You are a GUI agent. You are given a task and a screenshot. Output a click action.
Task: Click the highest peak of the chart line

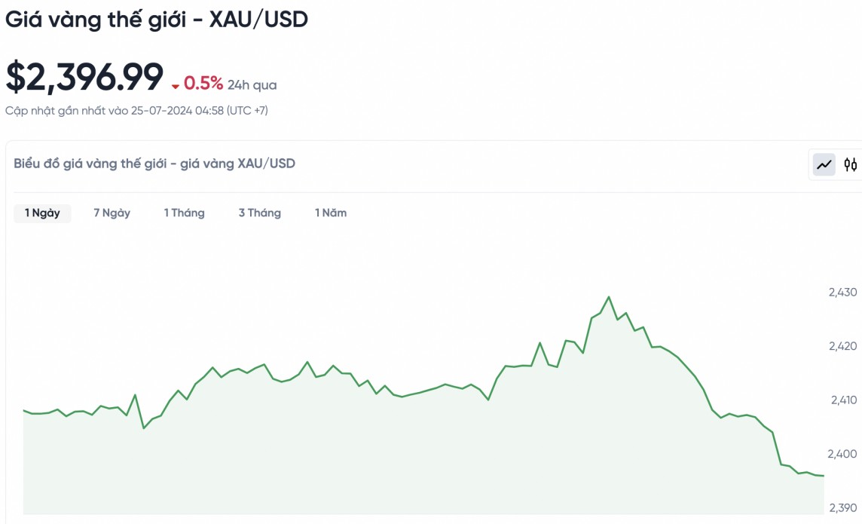click(609, 297)
